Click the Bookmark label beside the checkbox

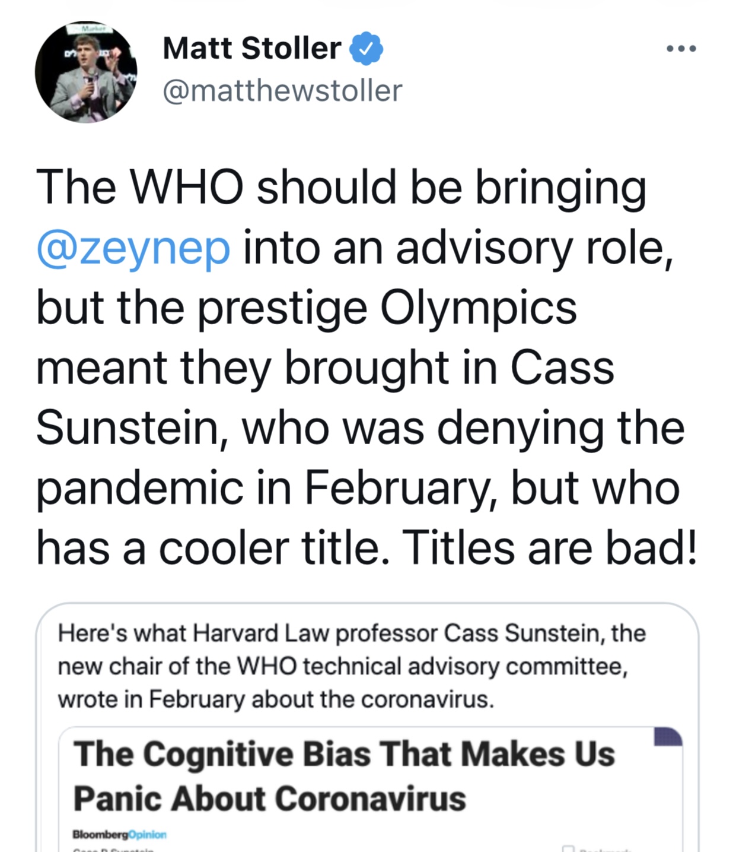(x=605, y=849)
